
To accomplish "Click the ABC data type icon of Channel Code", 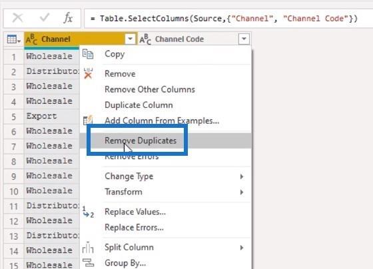I will (x=145, y=39).
